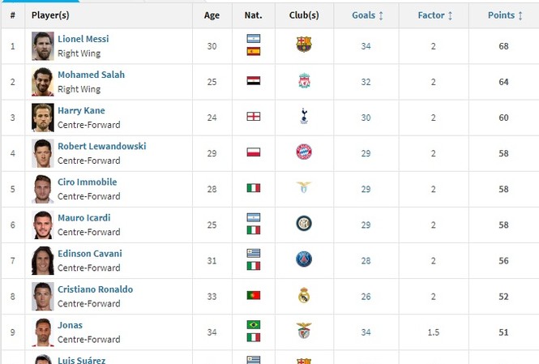Open Lionel Messi's player profile link
The width and height of the screenshot is (539, 364).
click(83, 39)
